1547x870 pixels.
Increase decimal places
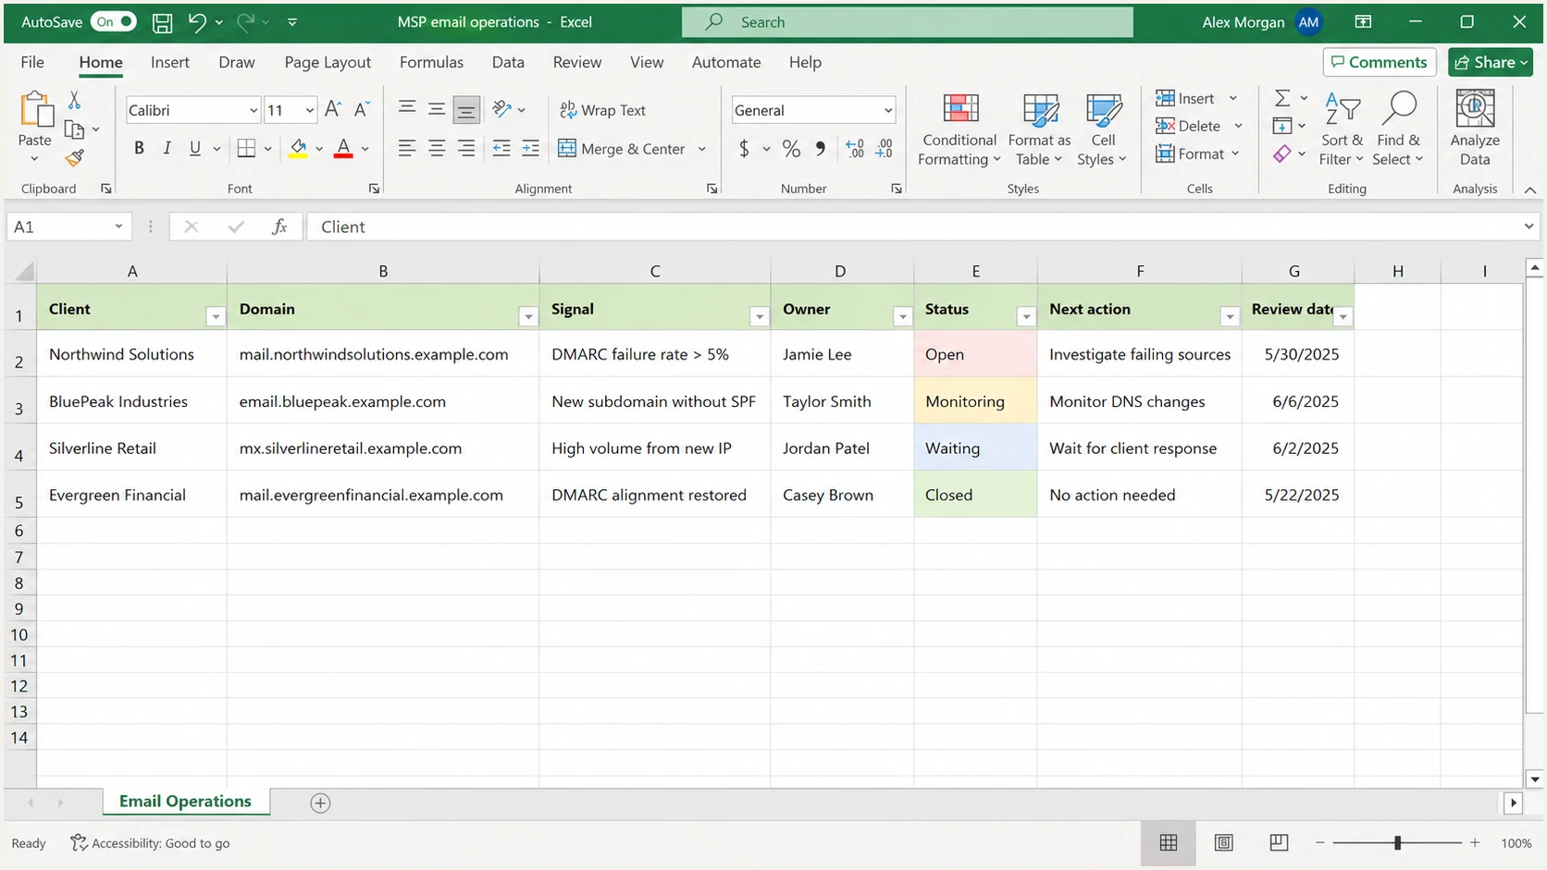(x=855, y=149)
